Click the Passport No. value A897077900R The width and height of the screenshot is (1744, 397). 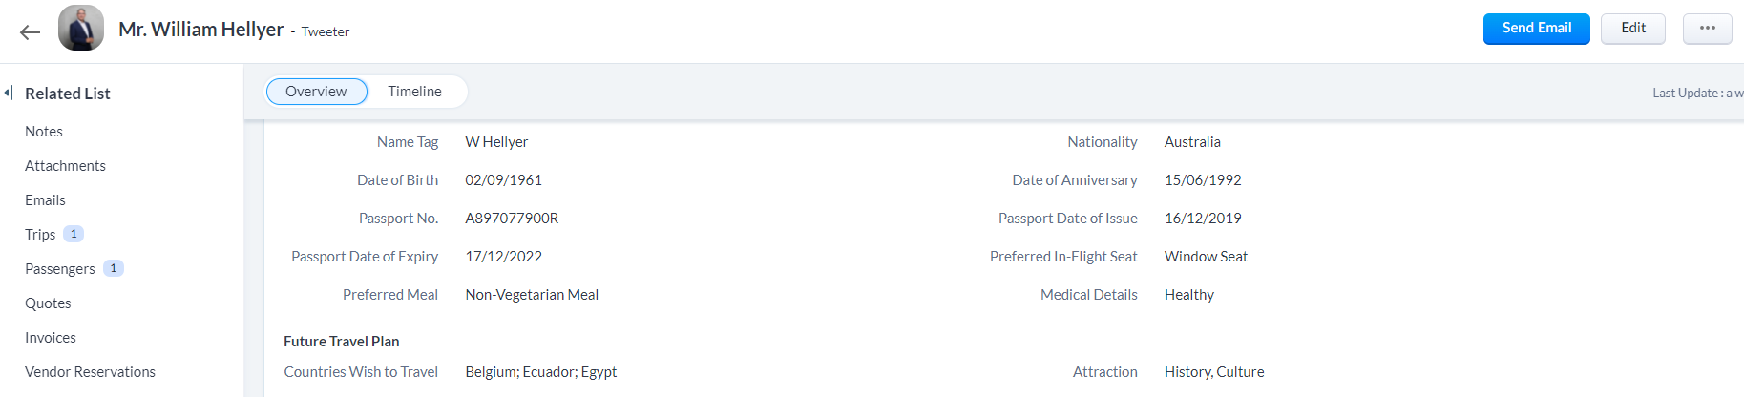[x=512, y=219]
